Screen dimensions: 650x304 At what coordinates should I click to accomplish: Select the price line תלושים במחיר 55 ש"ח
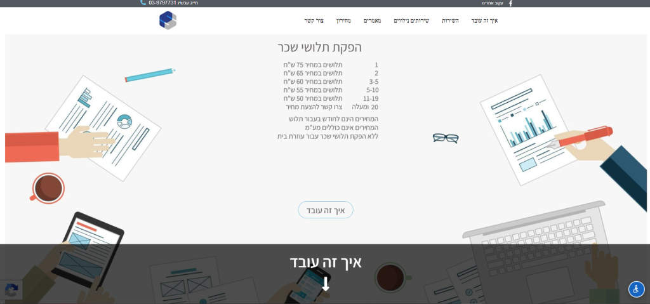click(313, 90)
